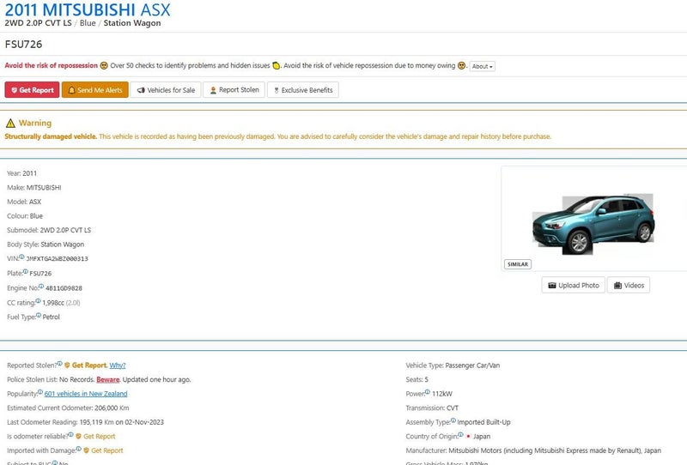Click Get Report for Imported with Damage
Screen dimensions: 687x465
(107, 450)
